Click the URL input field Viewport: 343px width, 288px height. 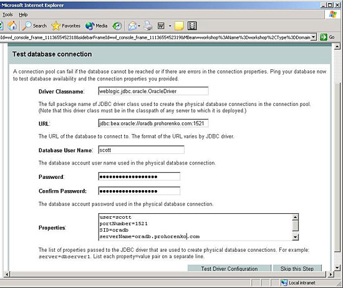point(153,123)
